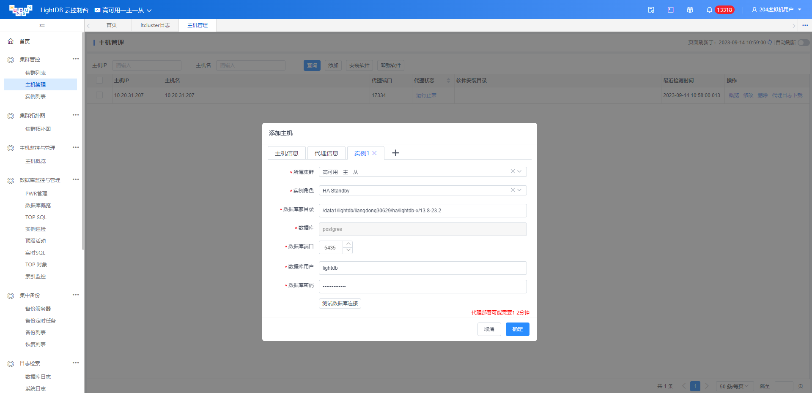Open the more dots beside 日志检索
This screenshot has height=393, width=812.
[x=76, y=363]
